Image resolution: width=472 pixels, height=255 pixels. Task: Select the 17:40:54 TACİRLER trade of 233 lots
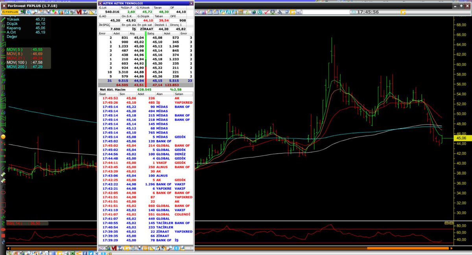[146, 227]
